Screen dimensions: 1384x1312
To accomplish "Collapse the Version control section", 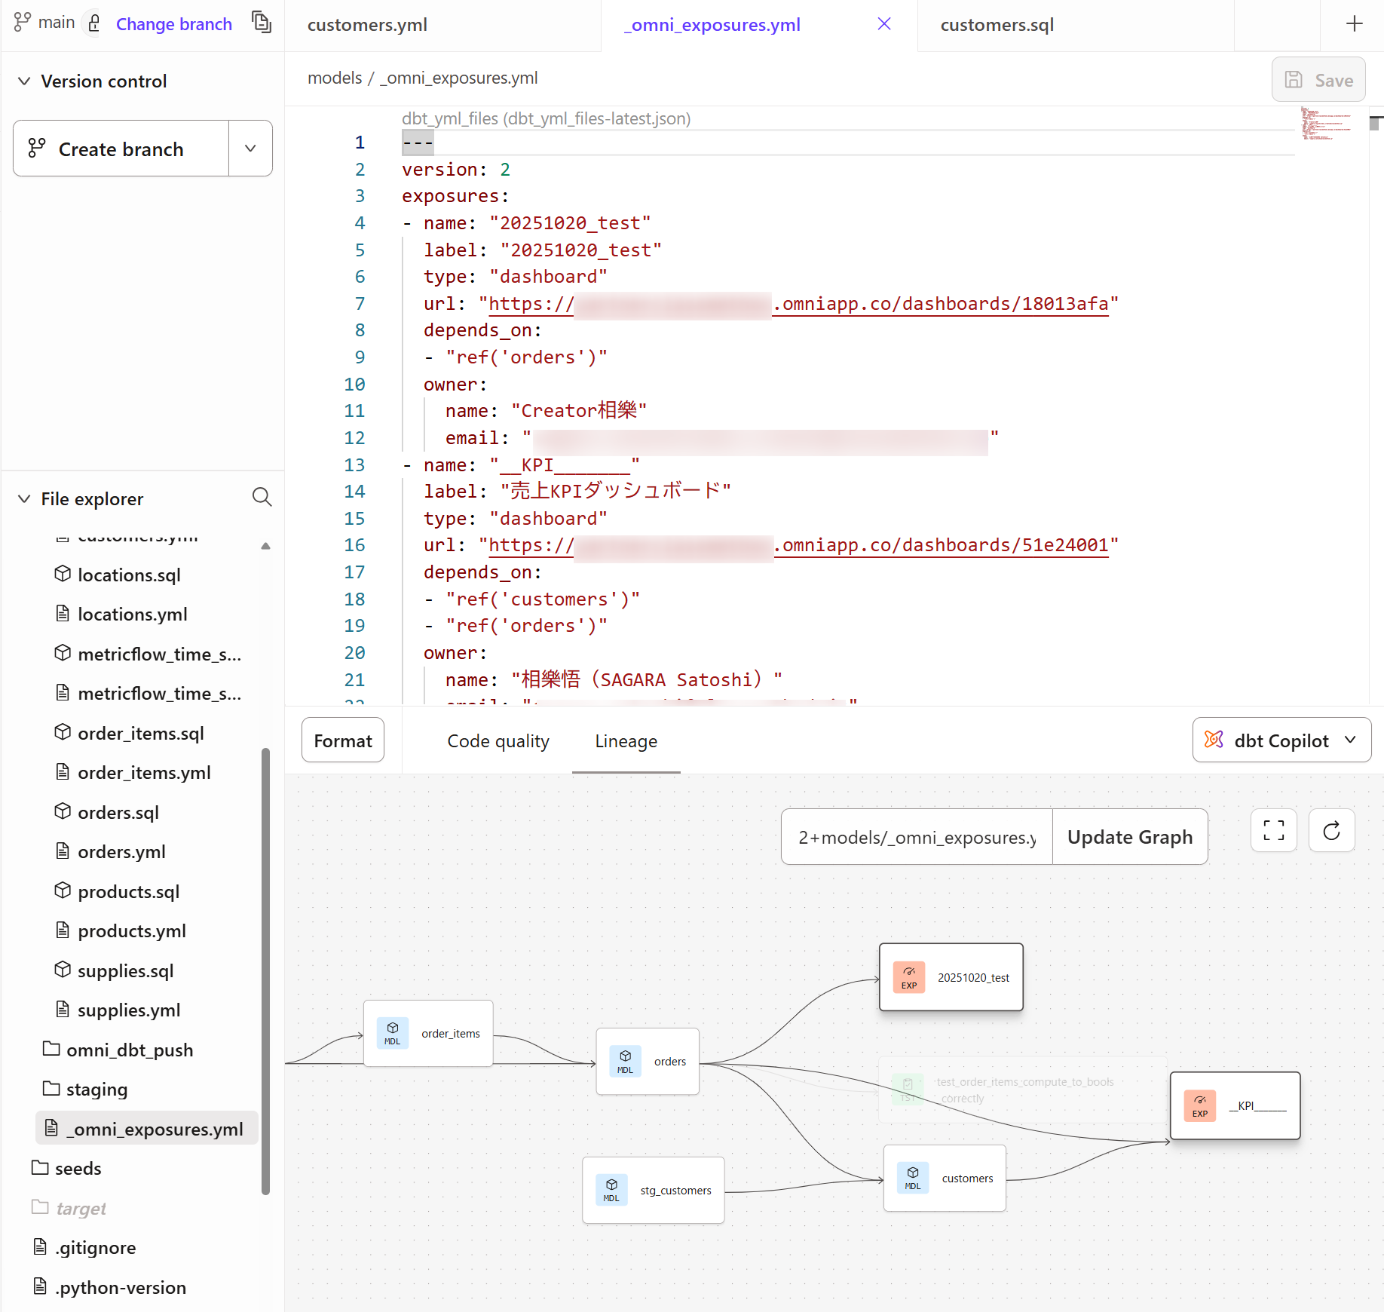I will 24,81.
